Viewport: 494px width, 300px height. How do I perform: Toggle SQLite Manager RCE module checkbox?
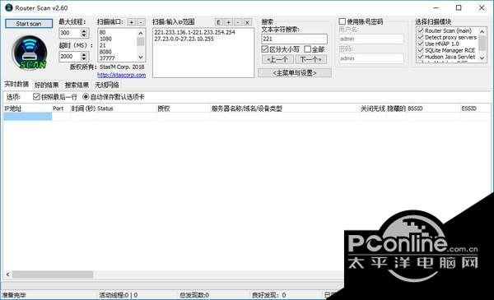point(420,50)
